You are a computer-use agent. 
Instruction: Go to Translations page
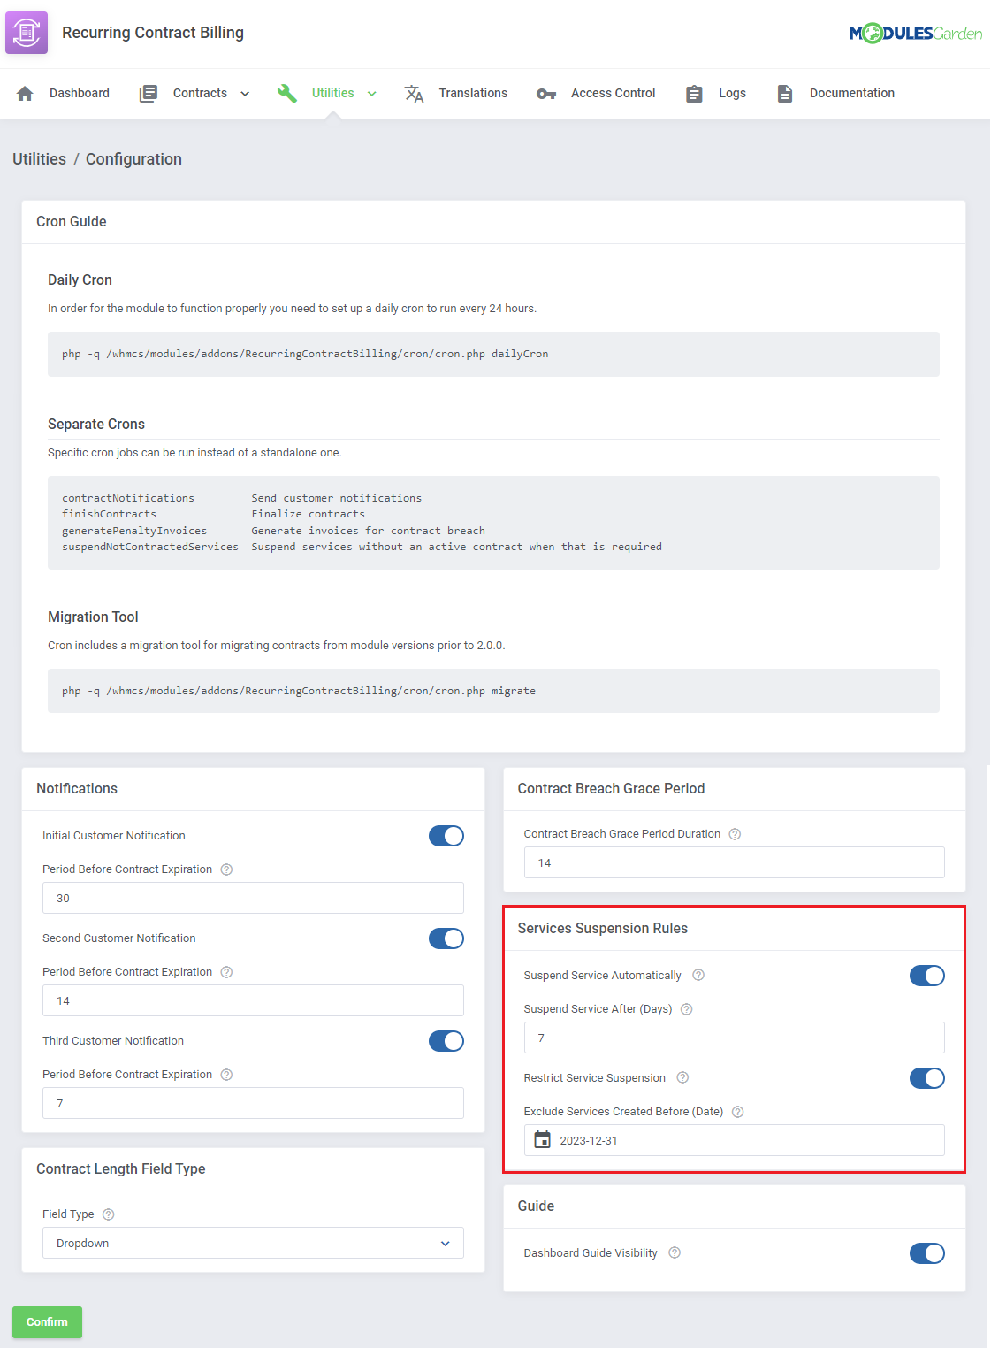pos(473,93)
